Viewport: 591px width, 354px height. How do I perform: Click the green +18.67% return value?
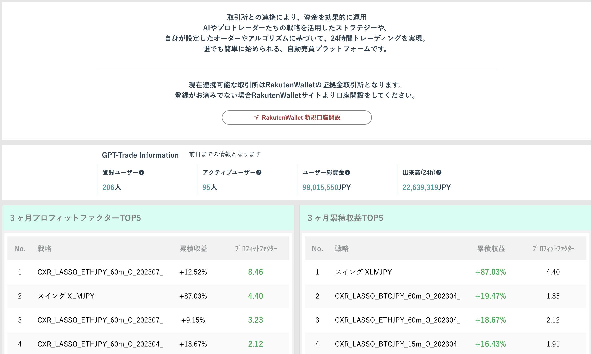(x=490, y=320)
